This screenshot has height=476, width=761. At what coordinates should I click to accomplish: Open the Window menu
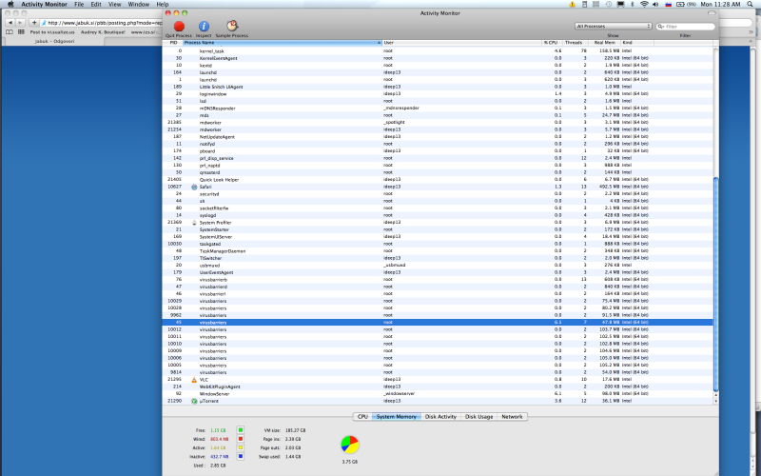tap(138, 4)
